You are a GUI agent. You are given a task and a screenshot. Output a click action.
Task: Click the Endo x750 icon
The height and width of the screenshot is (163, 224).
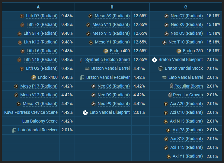[179, 51]
